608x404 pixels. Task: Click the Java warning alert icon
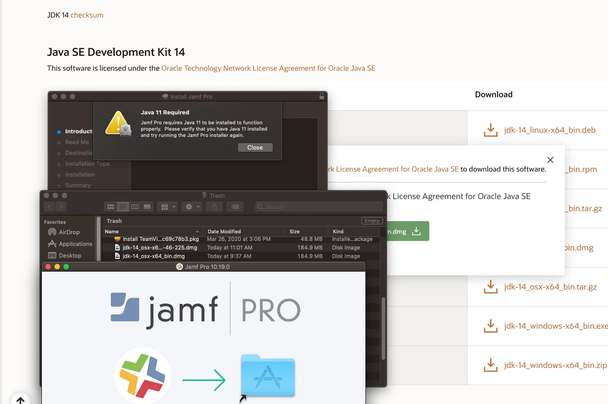(x=118, y=123)
